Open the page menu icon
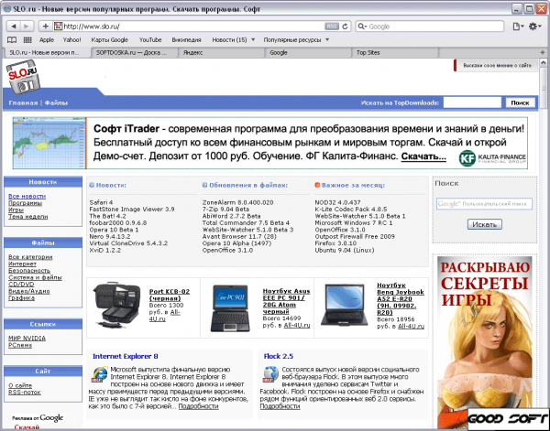This screenshot has height=431, width=550. point(518,27)
